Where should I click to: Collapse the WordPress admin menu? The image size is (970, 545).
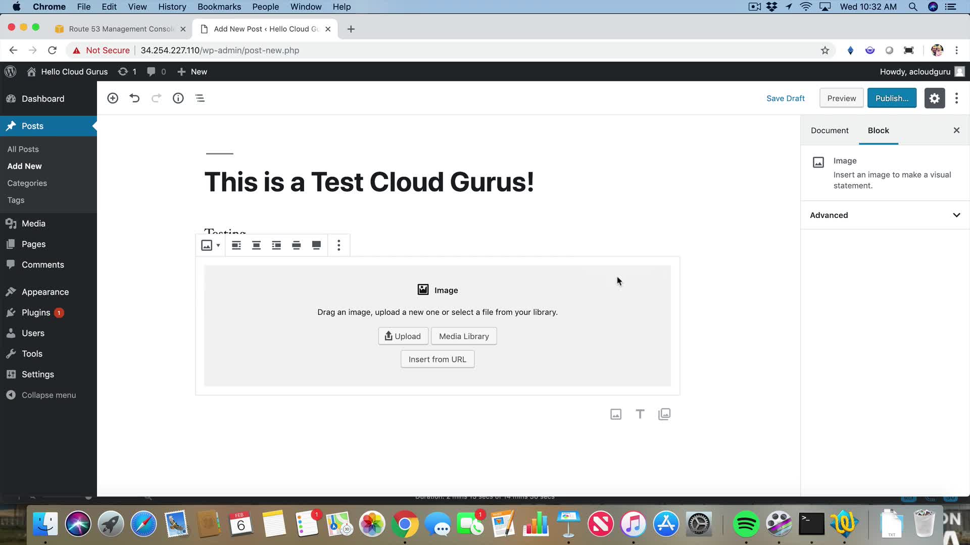click(48, 395)
